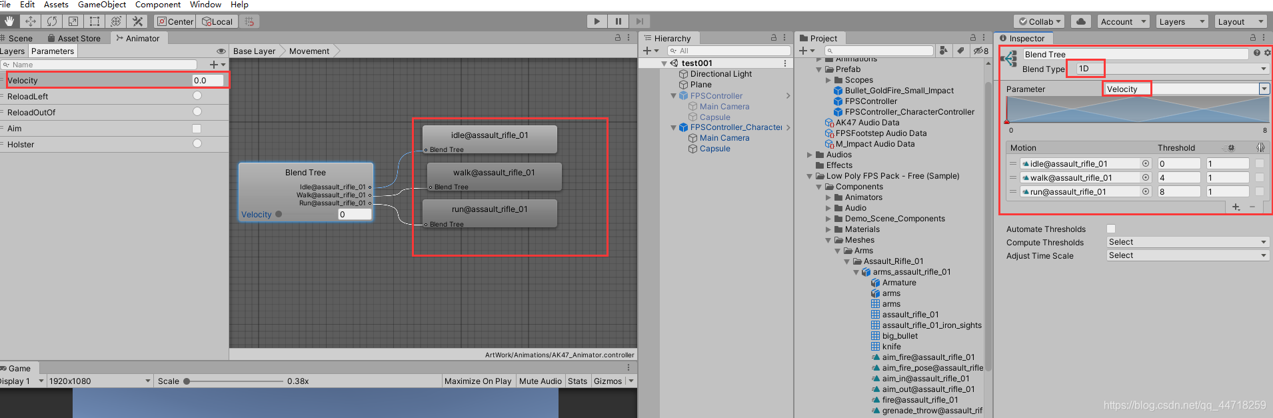Toggle mirror checkbox for idle@assault_rifle_01
Viewport: 1273px width, 418px height.
click(x=1260, y=163)
